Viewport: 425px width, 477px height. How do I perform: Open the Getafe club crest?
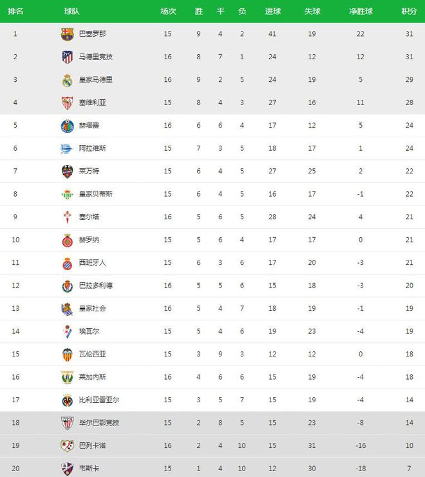[x=67, y=126]
